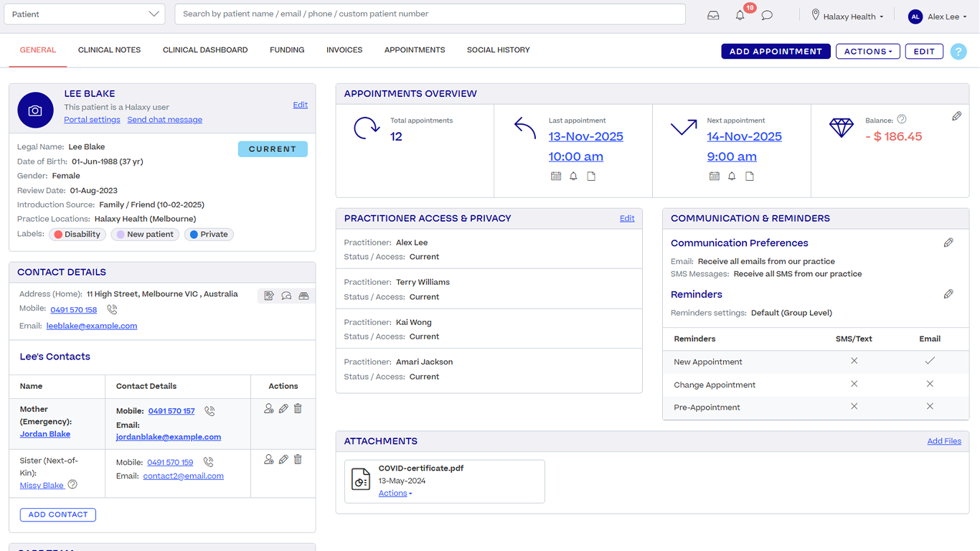This screenshot has height=551, width=980.
Task: Click the Add Appointment button
Action: click(x=776, y=52)
